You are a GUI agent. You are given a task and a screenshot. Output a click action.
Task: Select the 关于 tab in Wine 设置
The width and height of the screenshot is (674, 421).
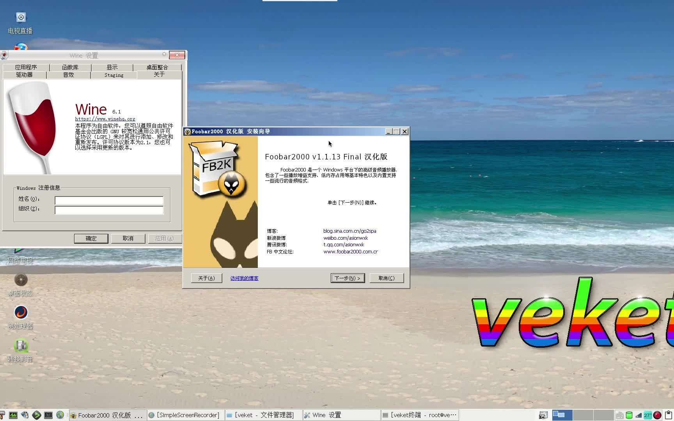pos(159,74)
